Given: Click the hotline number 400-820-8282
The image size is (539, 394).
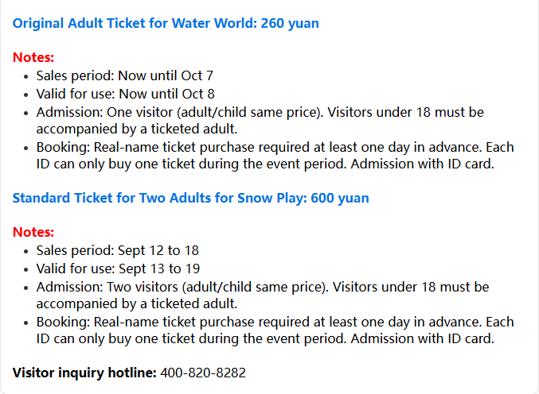Looking at the screenshot, I should pyautogui.click(x=203, y=373).
